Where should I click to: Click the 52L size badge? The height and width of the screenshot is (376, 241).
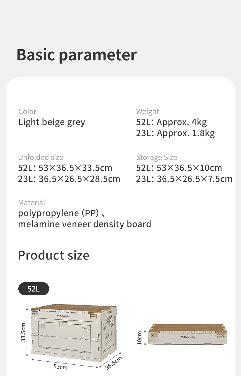(x=34, y=289)
